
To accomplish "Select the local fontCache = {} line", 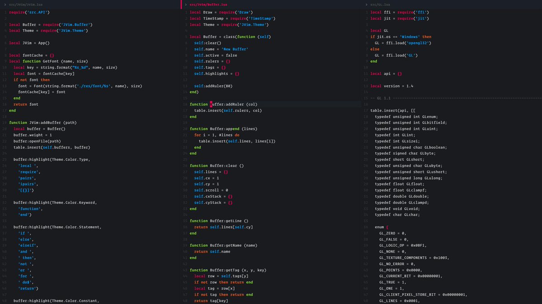I will (32, 55).
